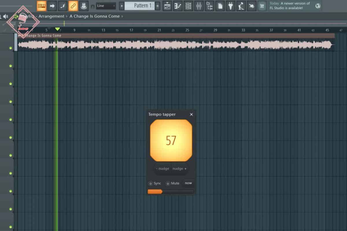Open the Piano roll editor
Image resolution: width=347 pixels, height=231 pixels.
pyautogui.click(x=178, y=6)
